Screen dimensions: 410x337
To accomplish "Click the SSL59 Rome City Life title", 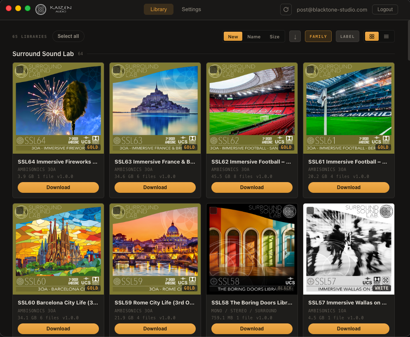I will pos(155,303).
